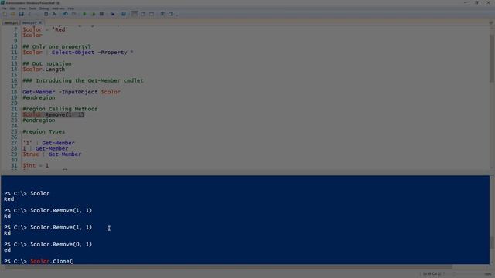Image resolution: width=495 pixels, height=278 pixels.
Task: Click the Run Selection icon
Action: point(93,14)
